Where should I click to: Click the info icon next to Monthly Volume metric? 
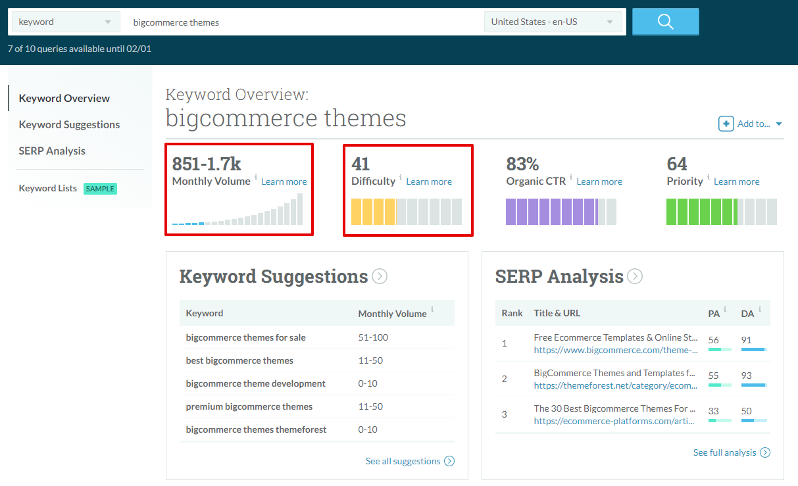[x=256, y=178]
